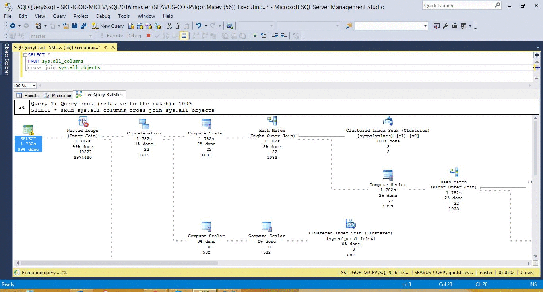The height and width of the screenshot is (292, 543).
Task: Open the Object Explorer side panel
Action: (6, 59)
